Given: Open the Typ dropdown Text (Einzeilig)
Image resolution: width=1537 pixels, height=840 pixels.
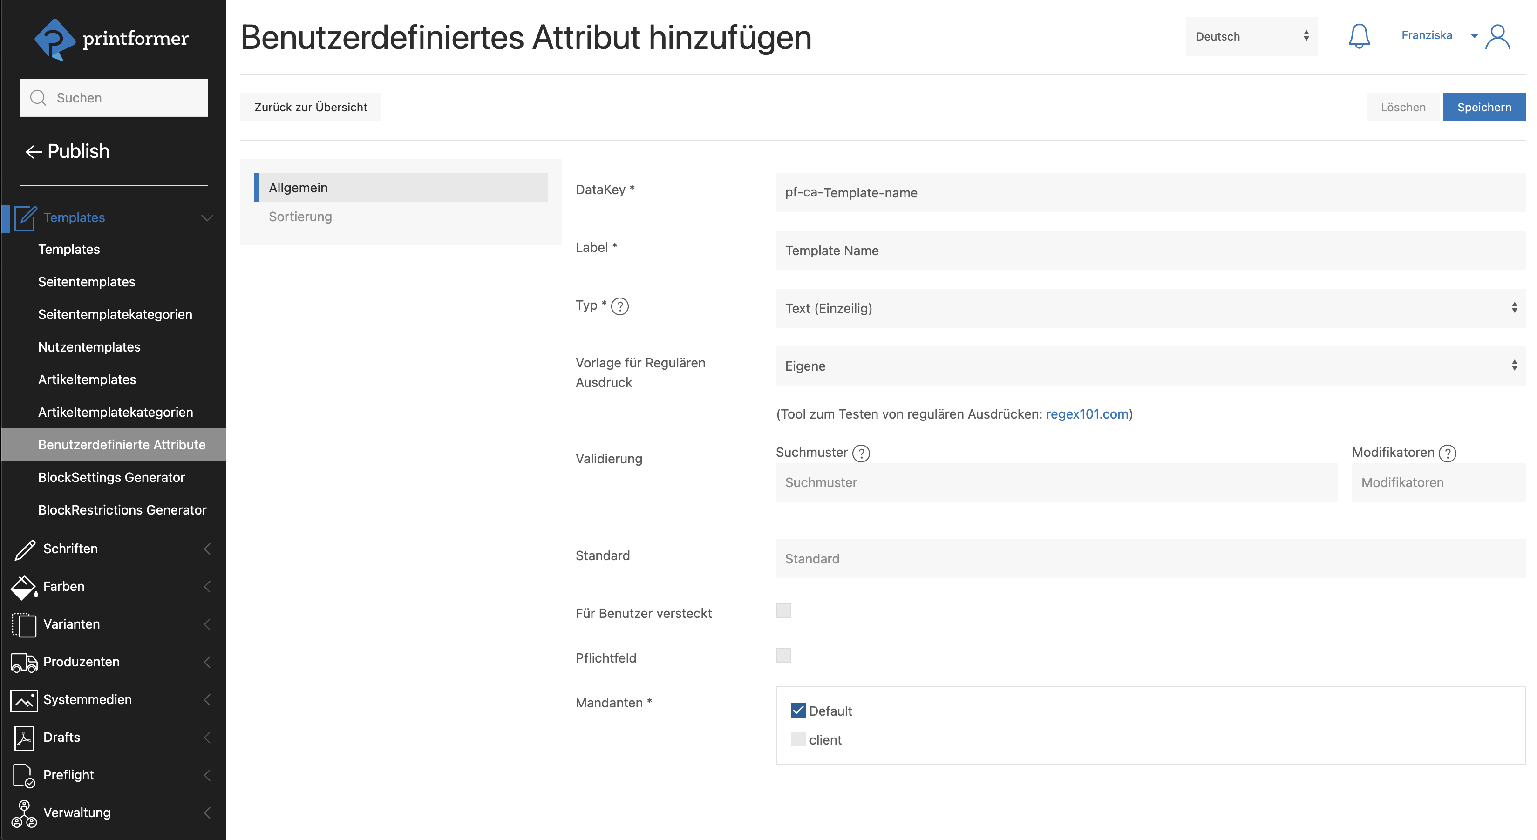Looking at the screenshot, I should click(1149, 308).
